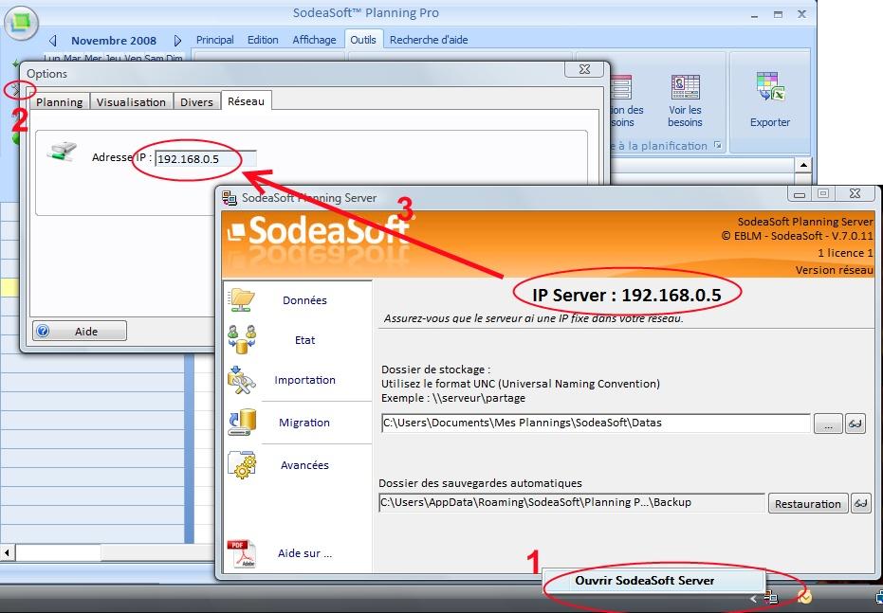Click the 'Version réseau' text
Screen dimensions: 883x613
click(x=834, y=270)
